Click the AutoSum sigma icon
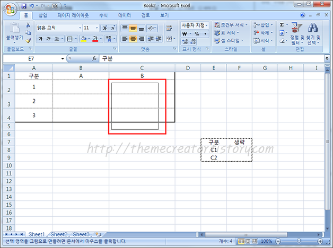The image size is (333, 248). tap(282, 25)
